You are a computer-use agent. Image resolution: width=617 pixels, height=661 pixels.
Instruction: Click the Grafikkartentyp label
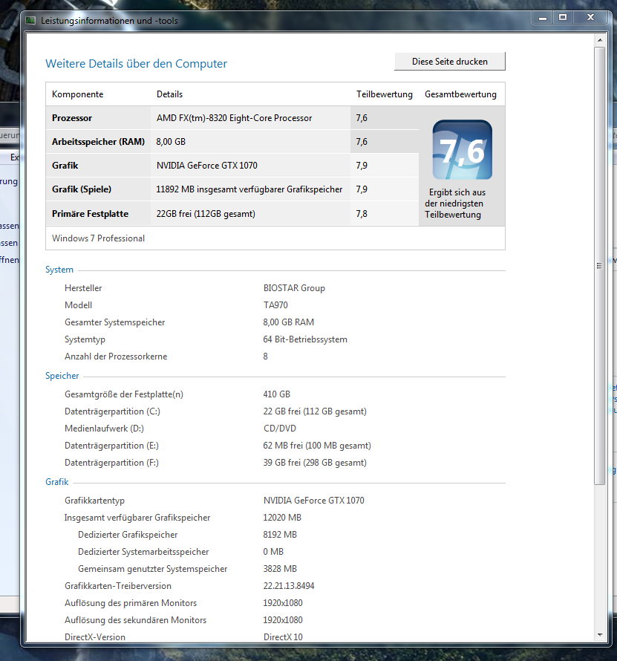[x=94, y=501]
